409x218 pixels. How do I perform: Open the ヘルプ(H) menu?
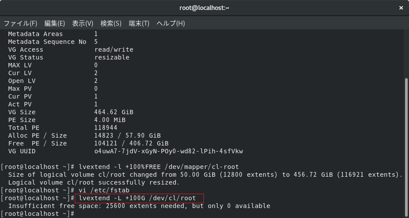(170, 23)
